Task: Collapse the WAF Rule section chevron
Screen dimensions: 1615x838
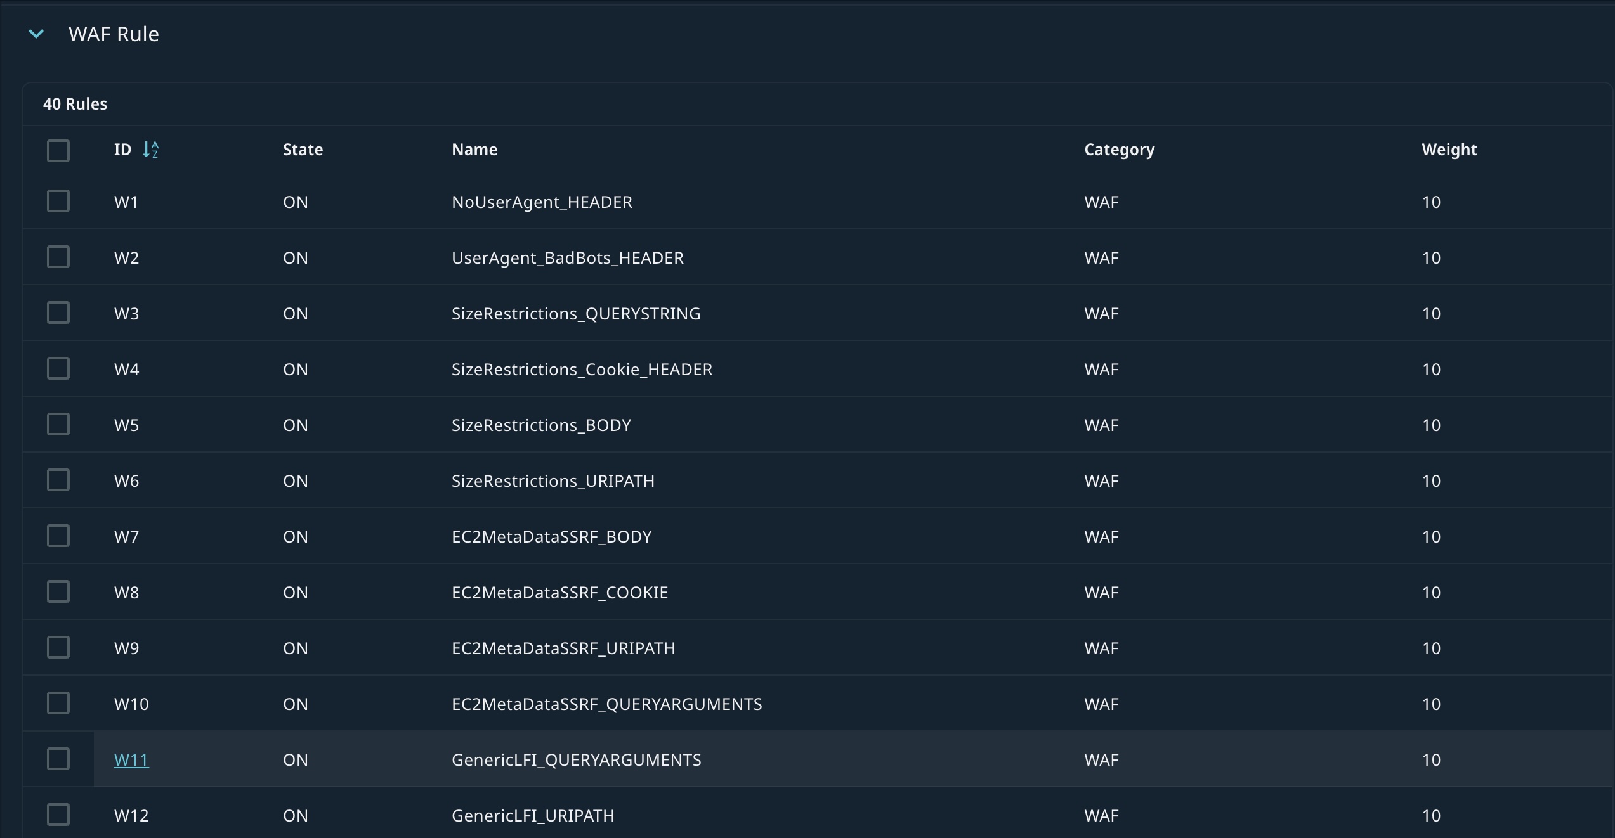Action: coord(36,34)
